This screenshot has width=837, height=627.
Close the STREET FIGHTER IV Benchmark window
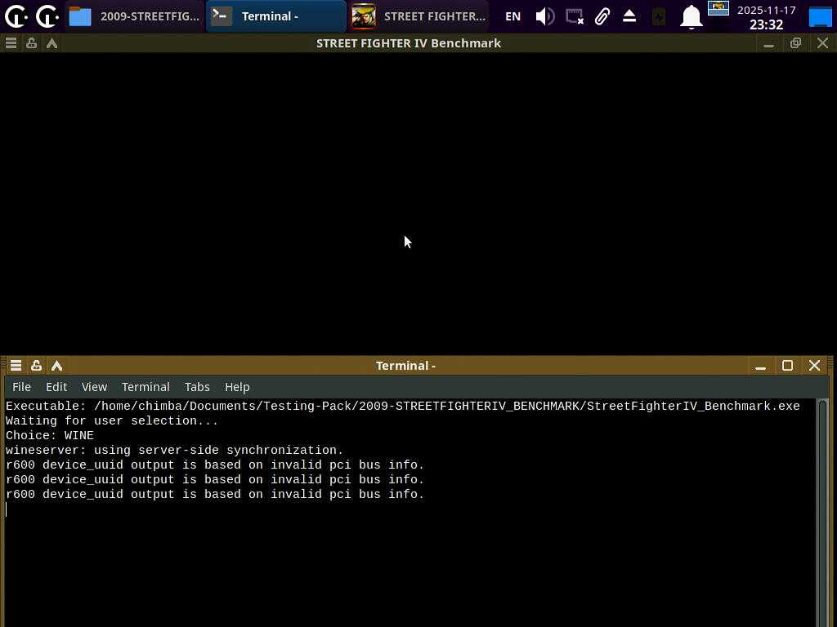pyautogui.click(x=822, y=43)
